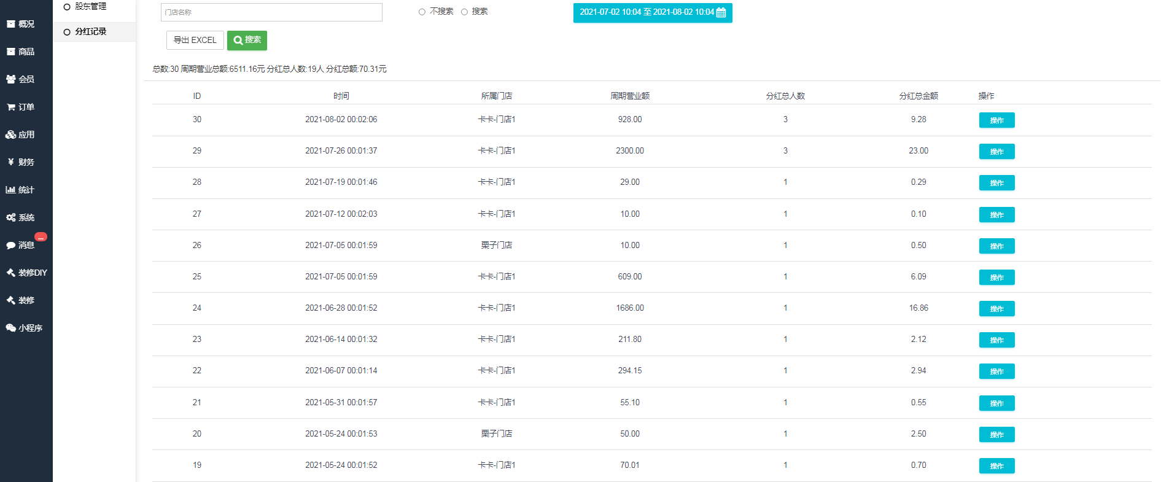1161x482 pixels.
Task: Click the revenue value 2300.00
Action: point(630,150)
